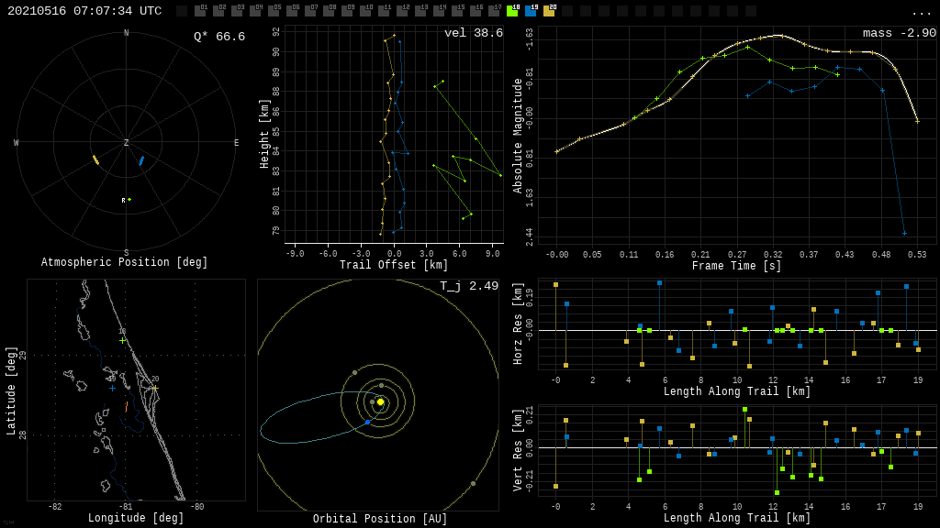Click the Absolute Magnitude axis label
Image resolution: width=940 pixels, height=528 pixels.
coord(518,136)
